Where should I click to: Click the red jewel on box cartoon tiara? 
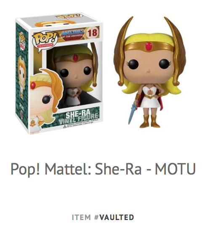(33, 85)
